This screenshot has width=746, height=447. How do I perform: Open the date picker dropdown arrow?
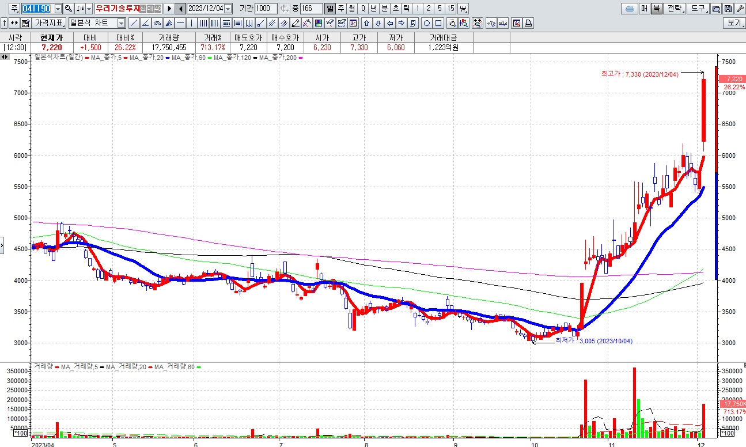pos(228,9)
